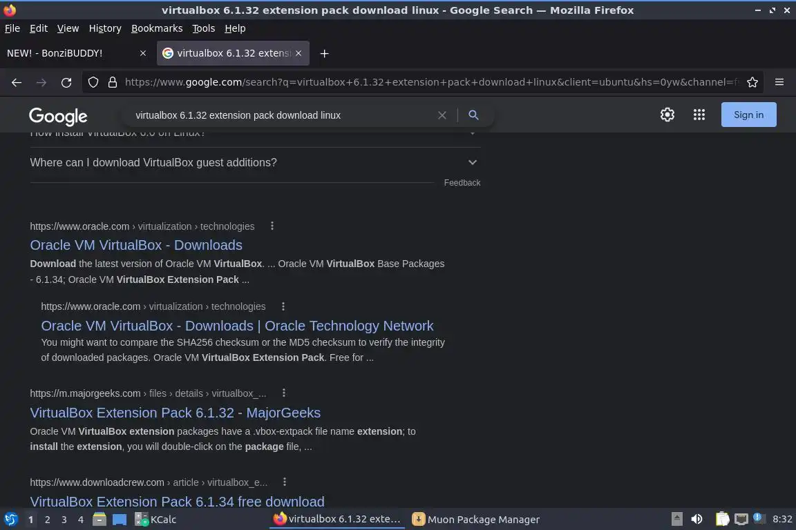This screenshot has height=530, width=796.
Task: Click the downloadcrew.com result URL text
Action: [149, 482]
